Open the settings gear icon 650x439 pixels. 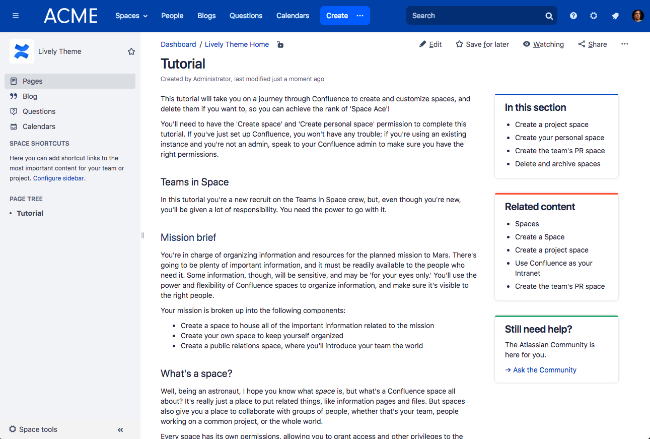click(594, 16)
